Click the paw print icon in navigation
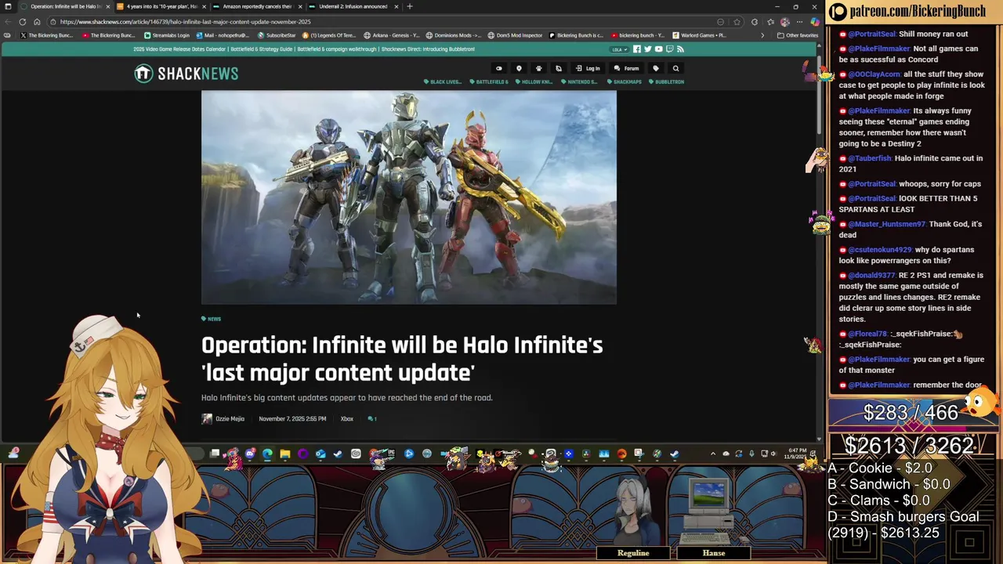 click(538, 68)
